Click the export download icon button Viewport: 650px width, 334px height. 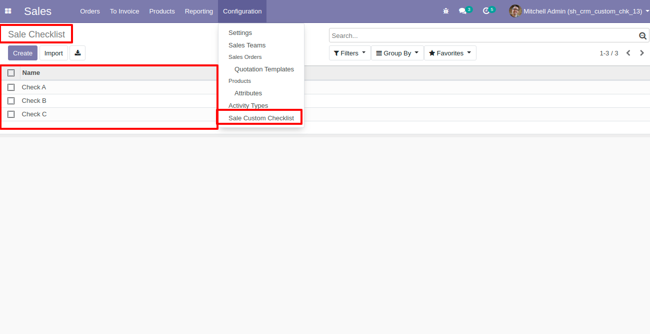[x=77, y=53]
